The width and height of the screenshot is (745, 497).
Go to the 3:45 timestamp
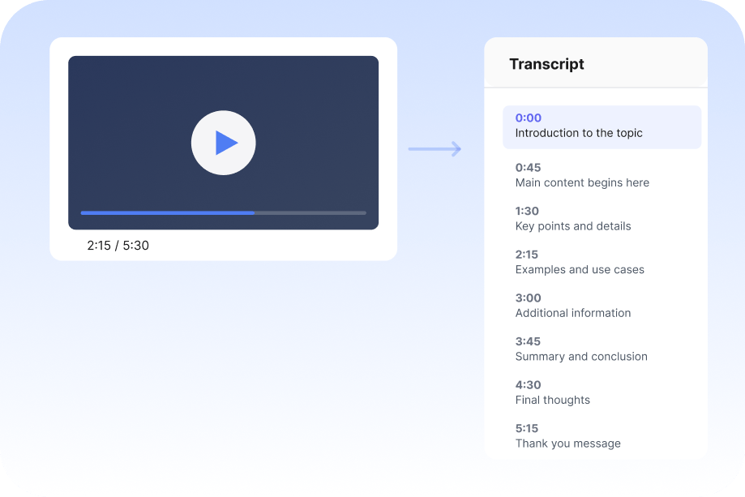tap(528, 341)
